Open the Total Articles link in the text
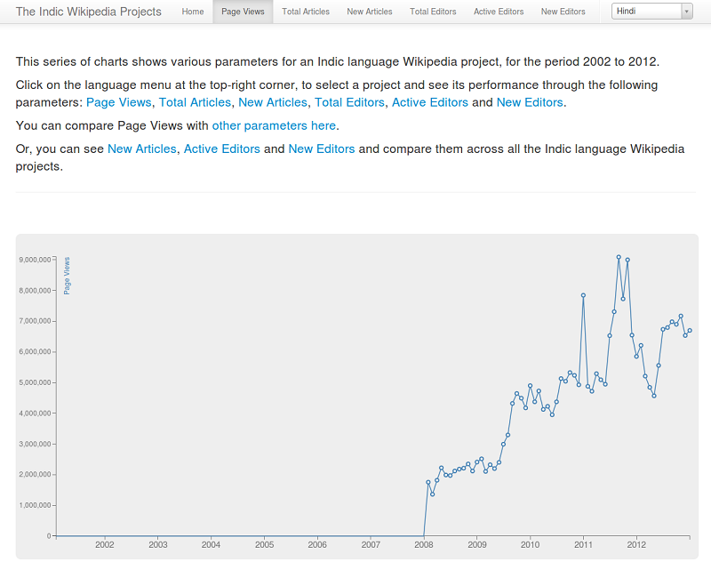The width and height of the screenshot is (711, 578). (195, 102)
